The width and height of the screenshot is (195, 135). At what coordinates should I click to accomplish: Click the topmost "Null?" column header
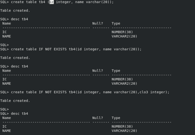click(98, 23)
